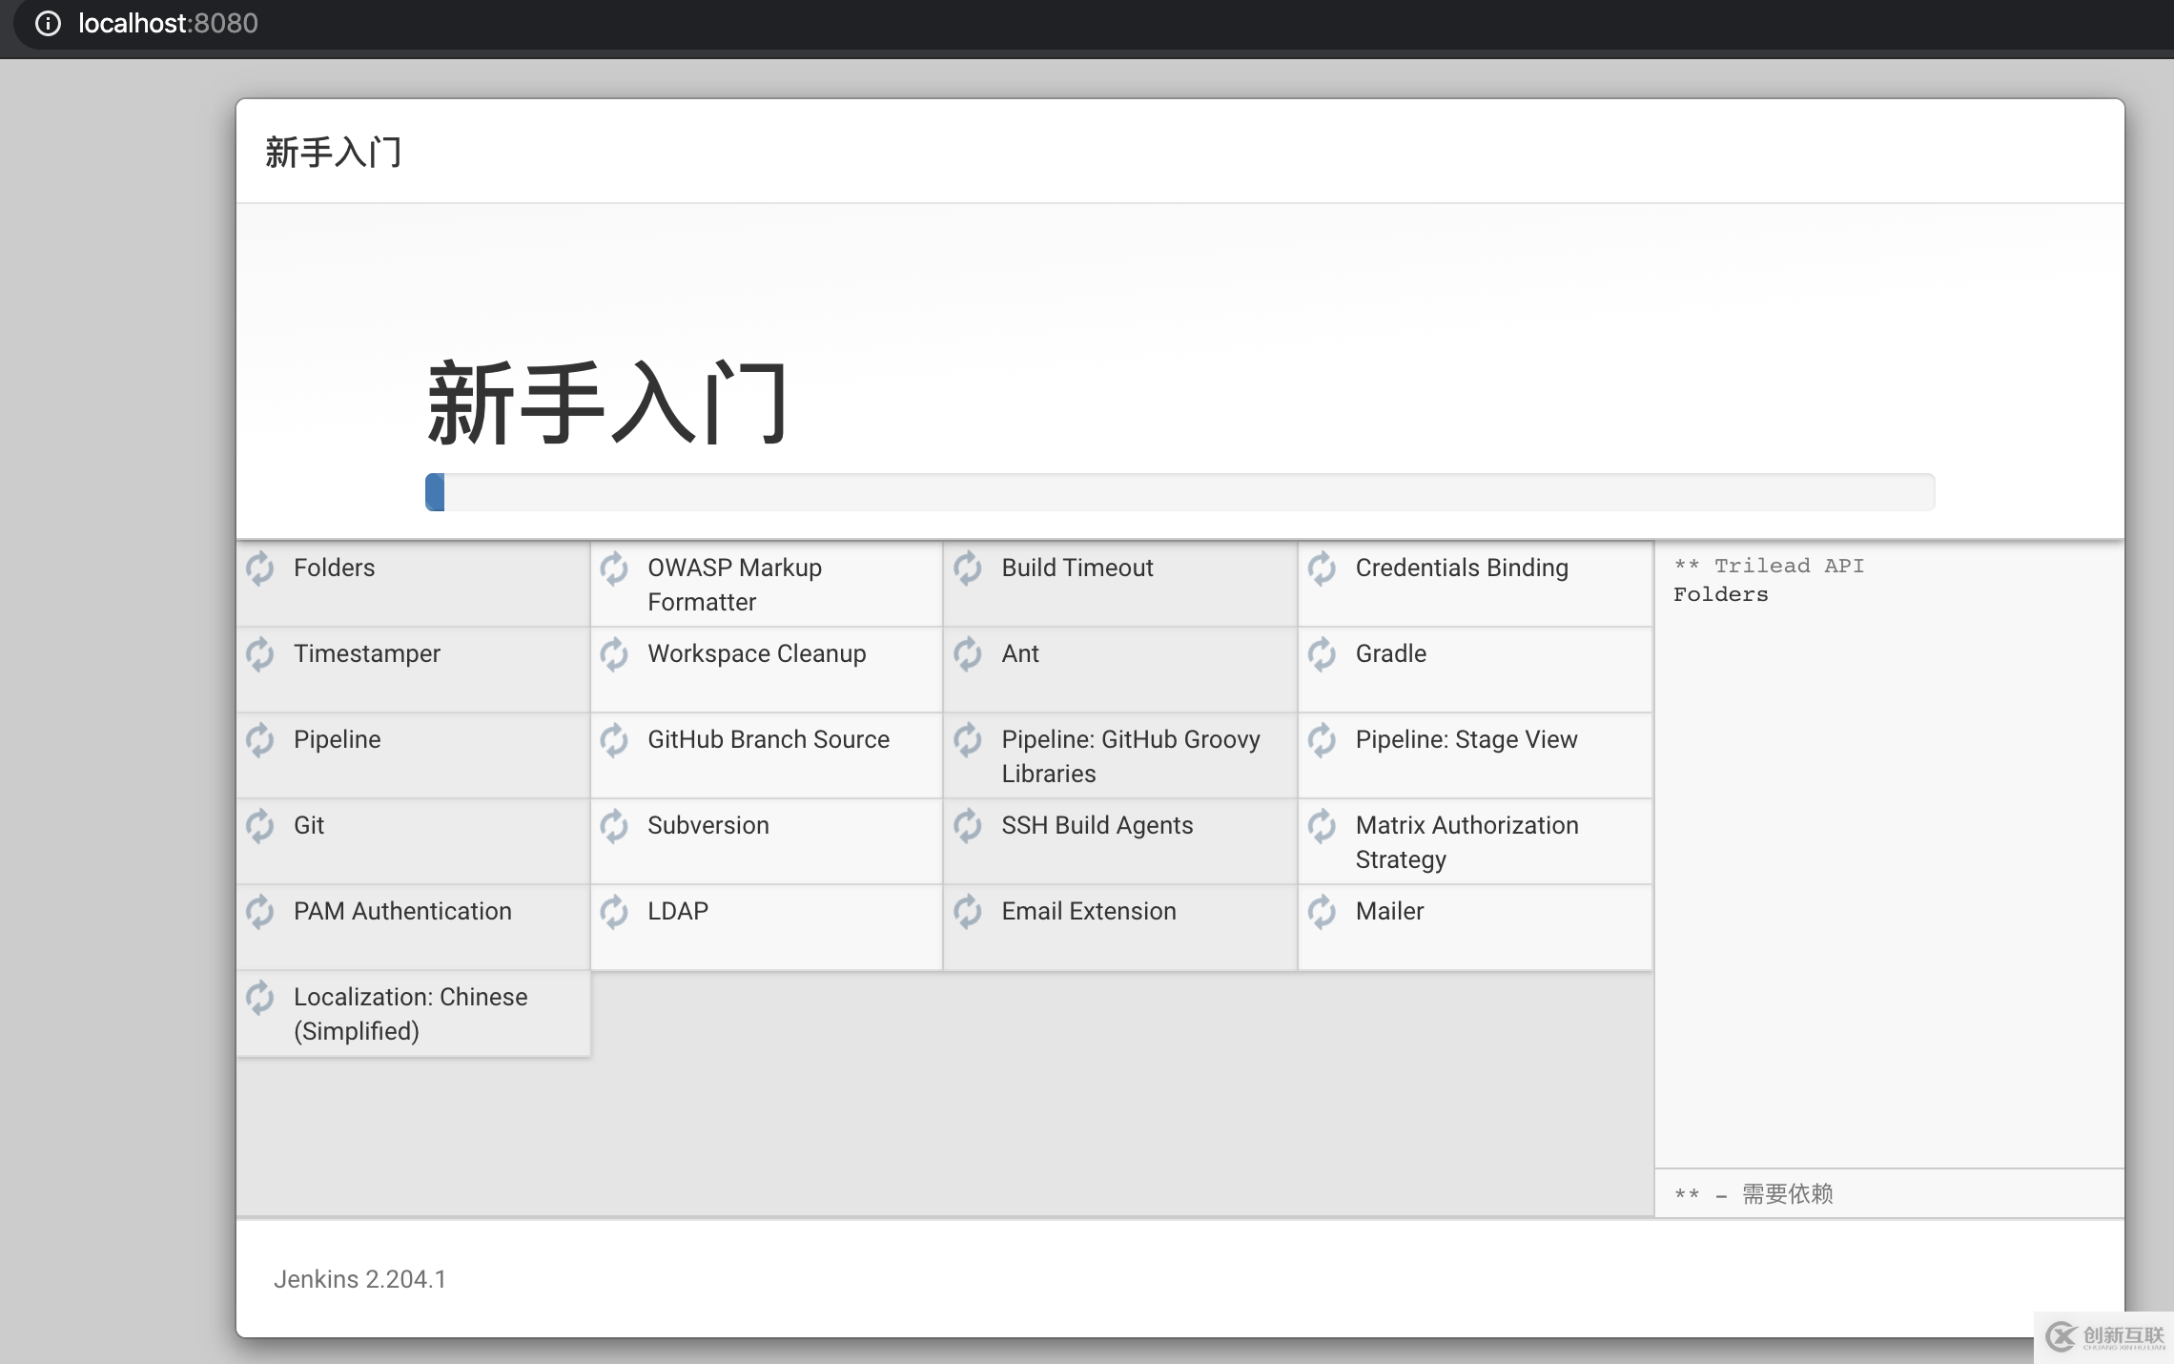The image size is (2174, 1364).
Task: Click the Build Timeout plugin label
Action: [x=1077, y=568]
